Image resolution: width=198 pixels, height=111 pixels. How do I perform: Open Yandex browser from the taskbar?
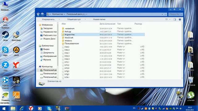(x=31, y=109)
